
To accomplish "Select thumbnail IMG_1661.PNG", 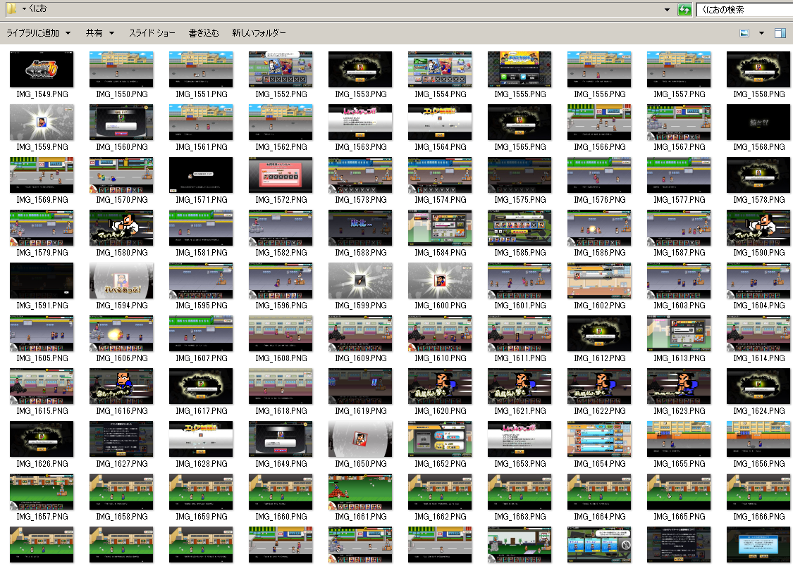I will pos(360,492).
